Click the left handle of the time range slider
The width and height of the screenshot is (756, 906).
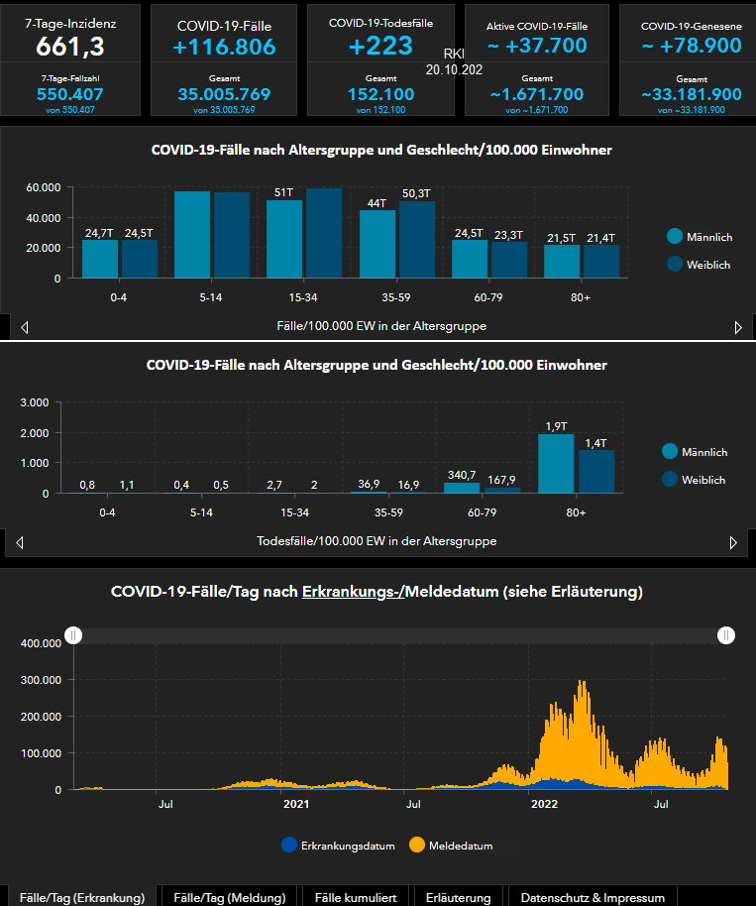coord(73,635)
